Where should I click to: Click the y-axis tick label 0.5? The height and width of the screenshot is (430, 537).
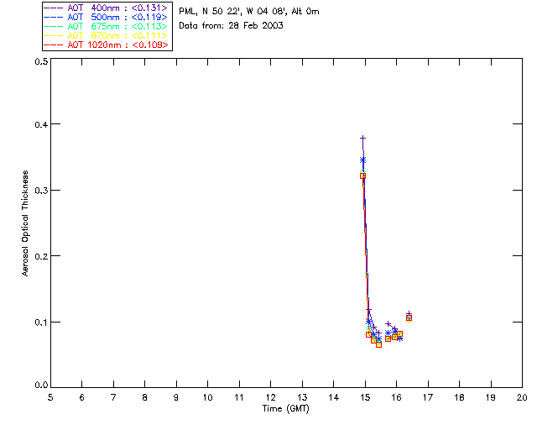point(41,61)
